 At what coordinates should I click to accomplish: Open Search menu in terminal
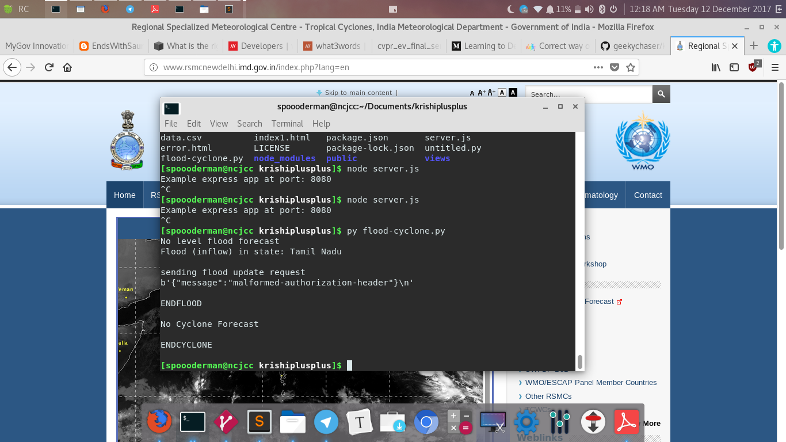250,124
